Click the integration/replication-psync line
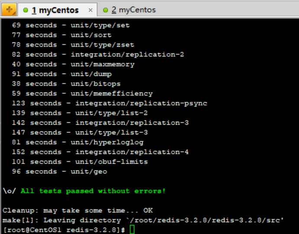Image resolution: width=299 pixels, height=234 pixels. (109, 103)
